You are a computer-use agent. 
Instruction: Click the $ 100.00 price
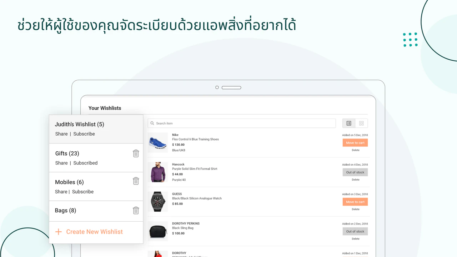click(x=178, y=233)
